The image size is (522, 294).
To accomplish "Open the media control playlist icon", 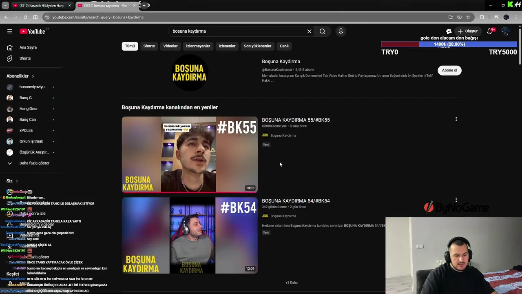I will pos(496,17).
